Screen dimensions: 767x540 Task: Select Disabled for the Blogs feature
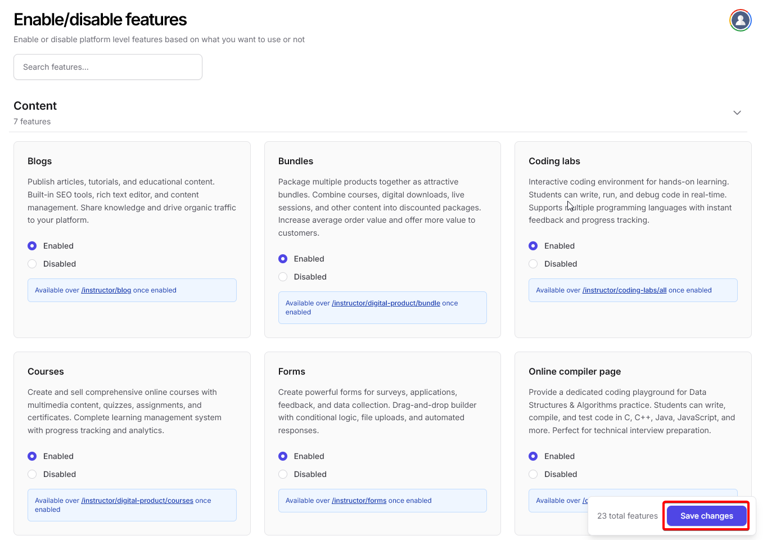33,264
